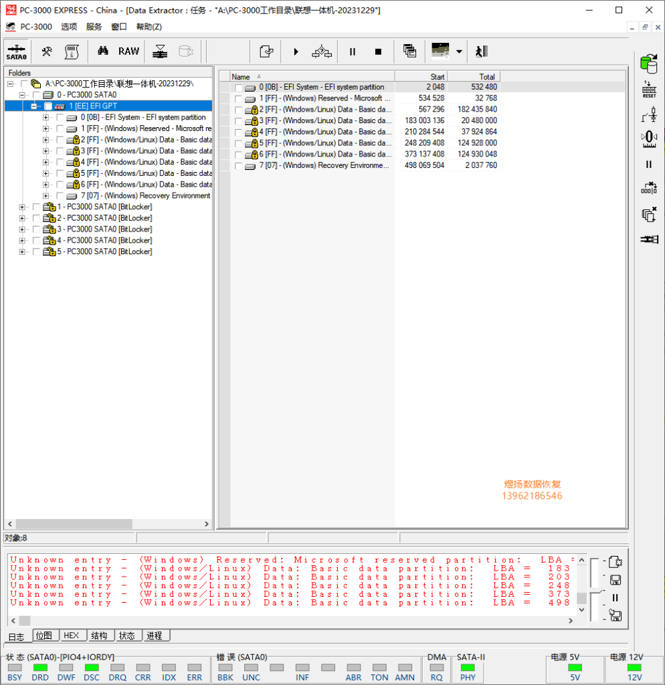Viewport: 665px width, 685px height.
Task: Click the zero-with-ruler sidebar icon
Action: pyautogui.click(x=649, y=139)
